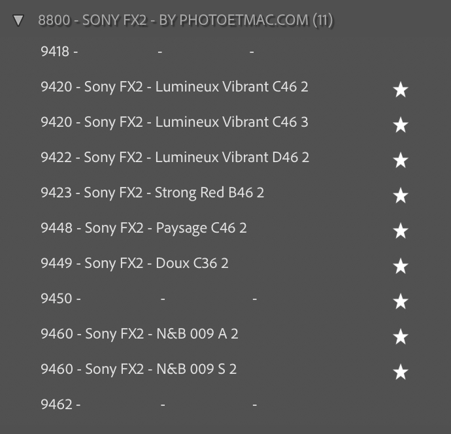Choose the Strong Red B46 2 preset
This screenshot has height=434, width=451.
pyautogui.click(x=152, y=193)
